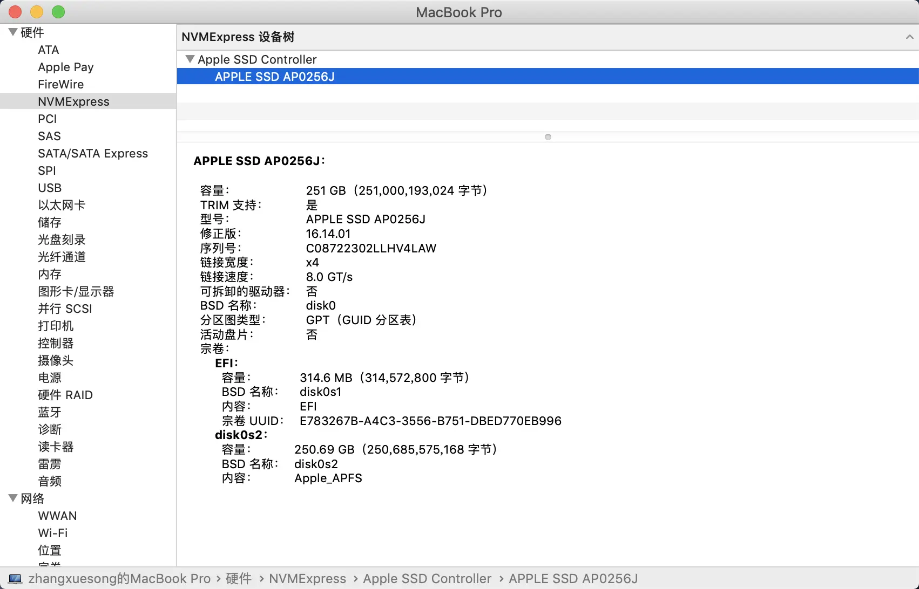Select Wi-Fi in the sidebar
This screenshot has height=589, width=919.
click(x=53, y=533)
